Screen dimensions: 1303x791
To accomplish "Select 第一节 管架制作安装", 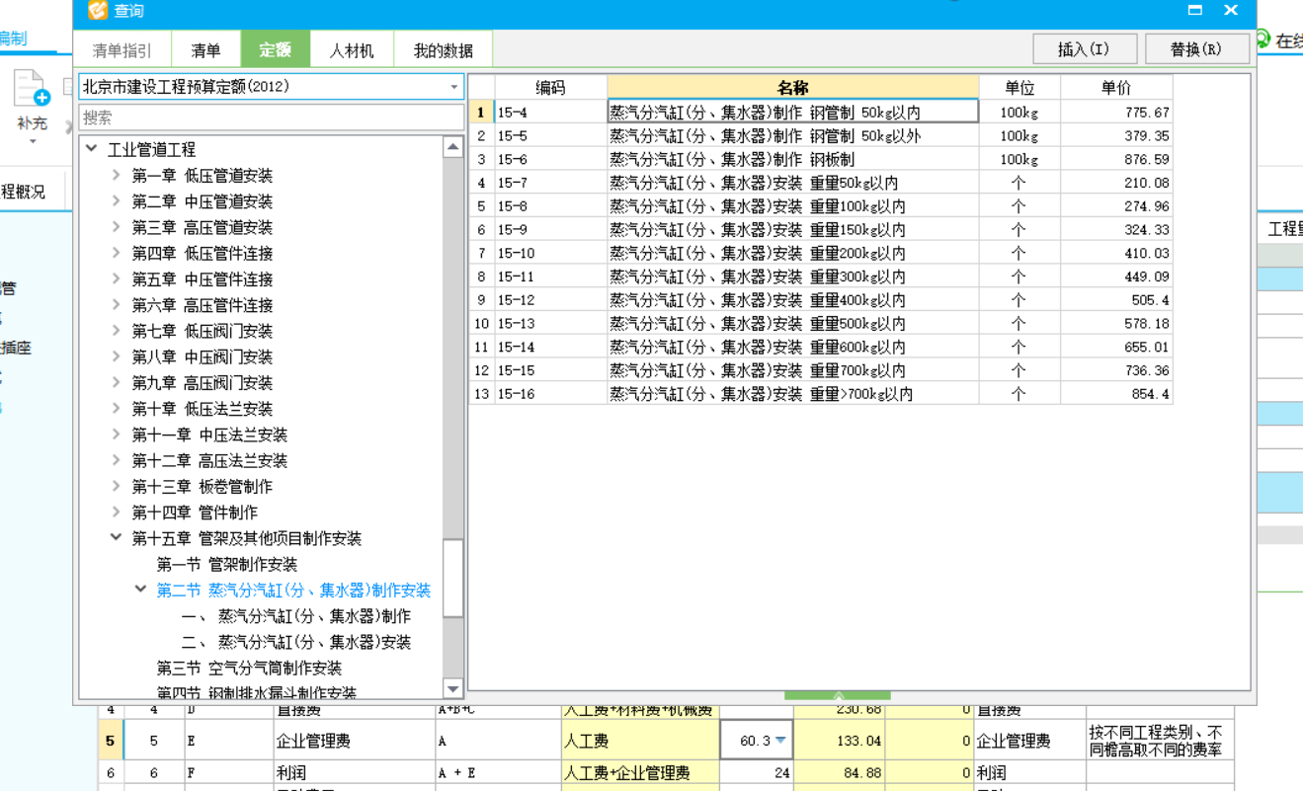I will tap(227, 564).
